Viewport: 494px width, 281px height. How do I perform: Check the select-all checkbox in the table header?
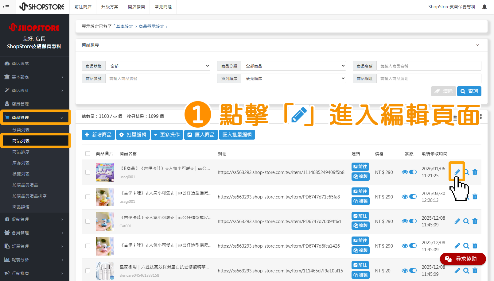coord(88,153)
